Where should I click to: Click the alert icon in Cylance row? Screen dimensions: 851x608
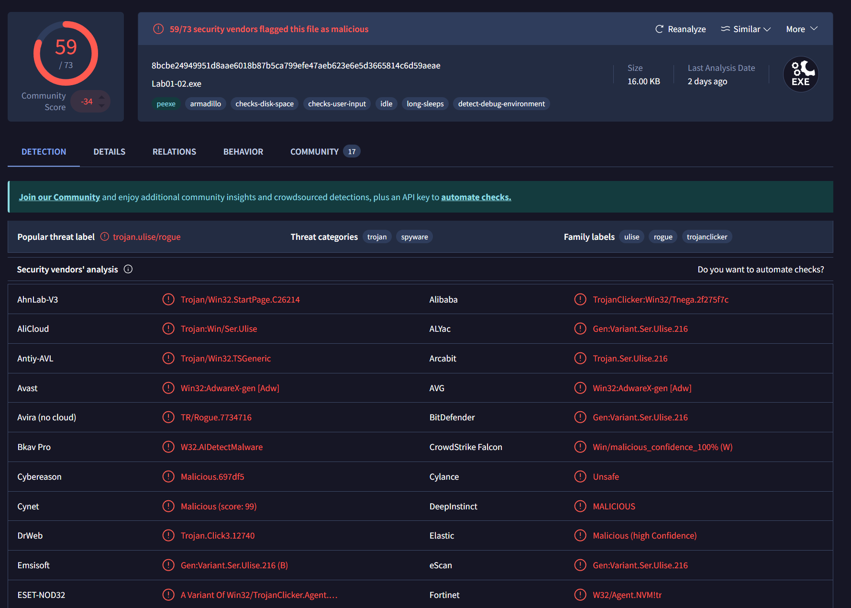click(580, 476)
